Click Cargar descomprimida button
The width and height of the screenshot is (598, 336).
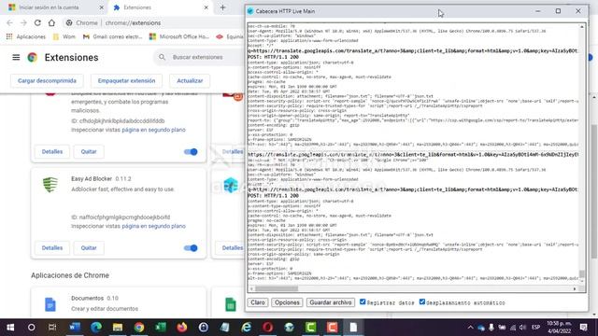click(47, 81)
